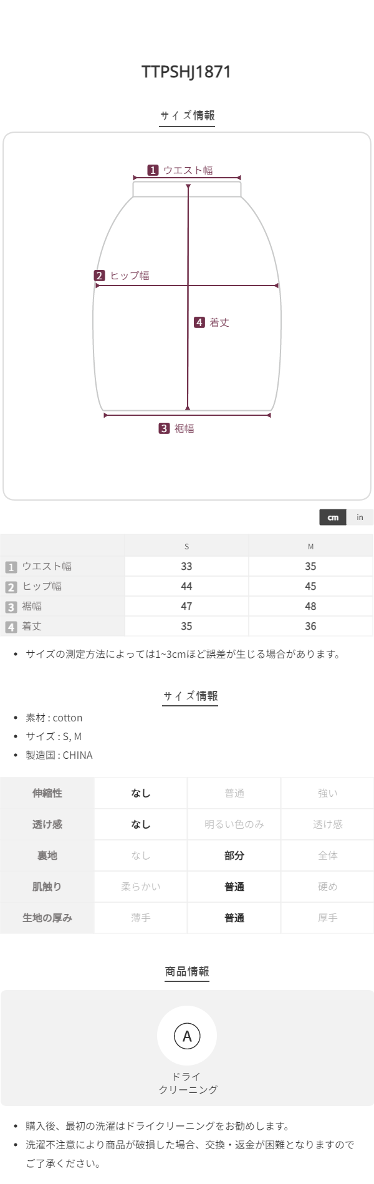Click the number 3 icon in size table
Screen dimensions: 374x1184
(x=11, y=607)
